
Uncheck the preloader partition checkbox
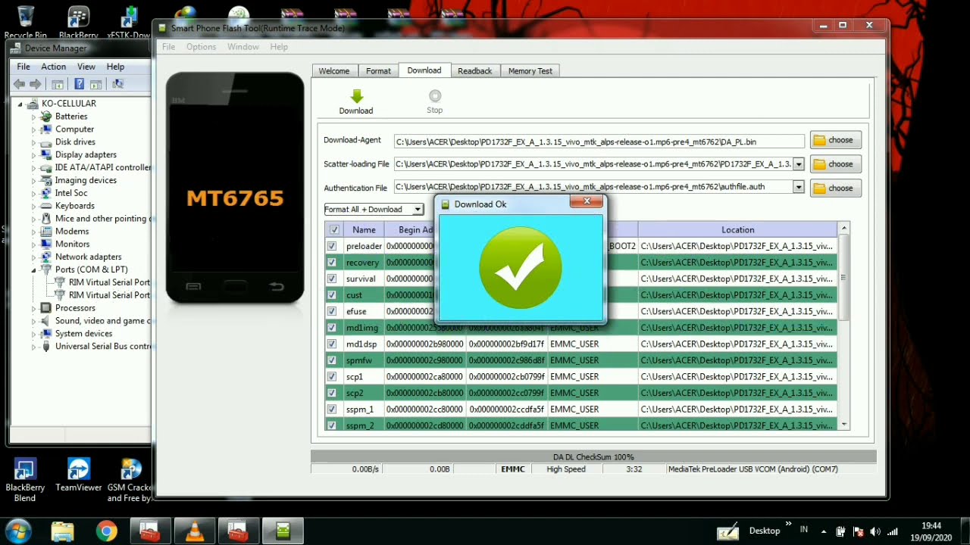tap(332, 246)
